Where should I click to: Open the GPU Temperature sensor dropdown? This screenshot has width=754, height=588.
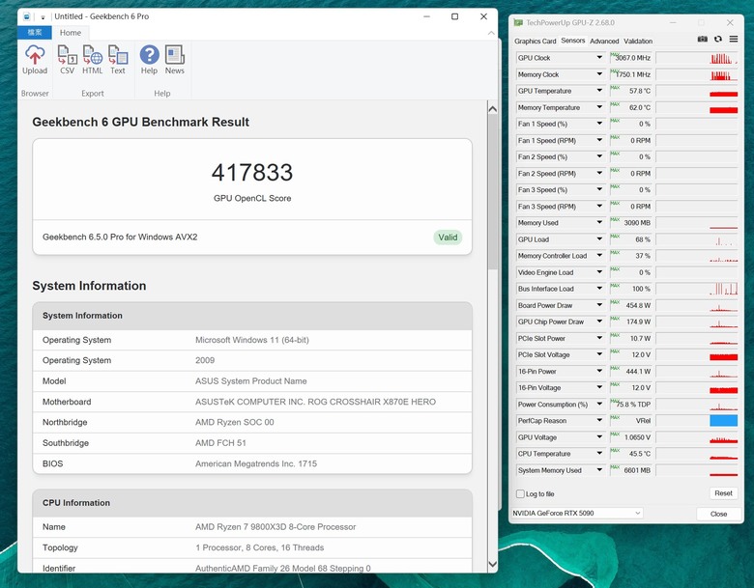(x=599, y=91)
